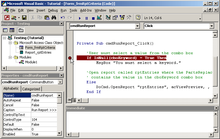Switch to the Categorized properties tab
The width and height of the screenshot is (220, 139).
coord(31,89)
